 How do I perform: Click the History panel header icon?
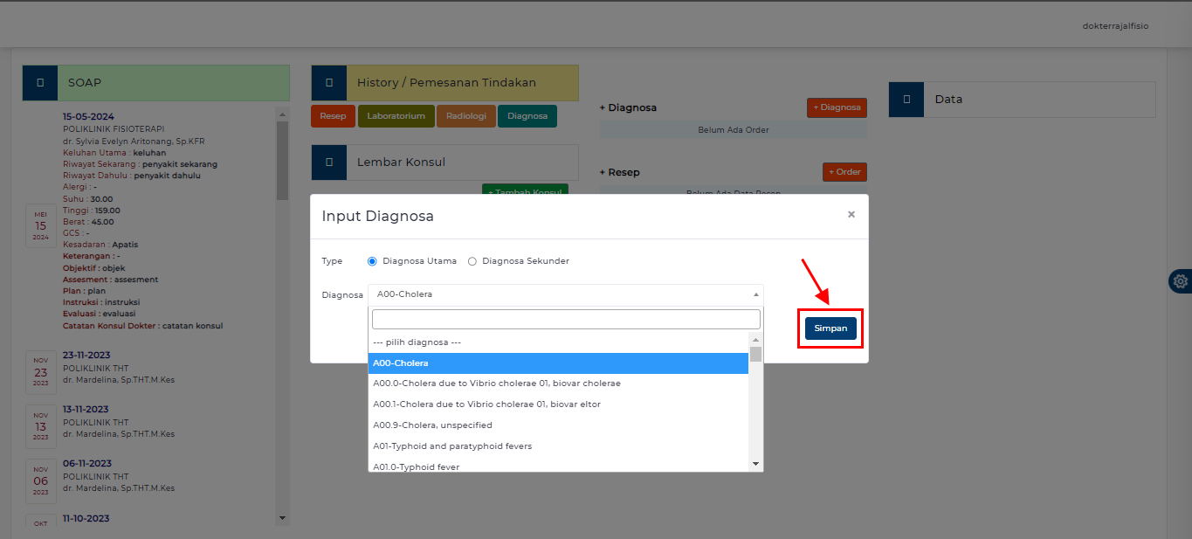click(328, 83)
